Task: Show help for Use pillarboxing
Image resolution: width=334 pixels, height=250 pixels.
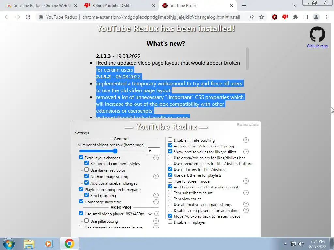Action: (x=156, y=221)
